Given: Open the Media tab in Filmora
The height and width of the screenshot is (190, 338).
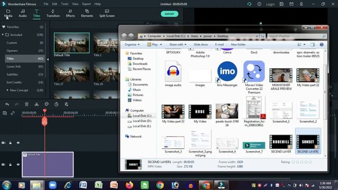Looking at the screenshot, I should pyautogui.click(x=8, y=13).
